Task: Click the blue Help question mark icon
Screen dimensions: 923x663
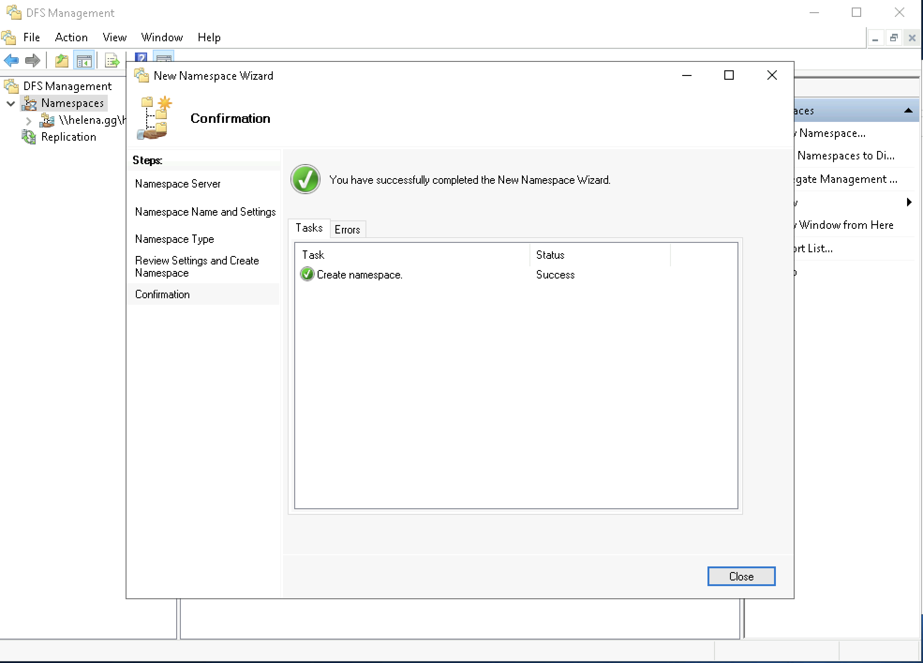Action: click(141, 57)
